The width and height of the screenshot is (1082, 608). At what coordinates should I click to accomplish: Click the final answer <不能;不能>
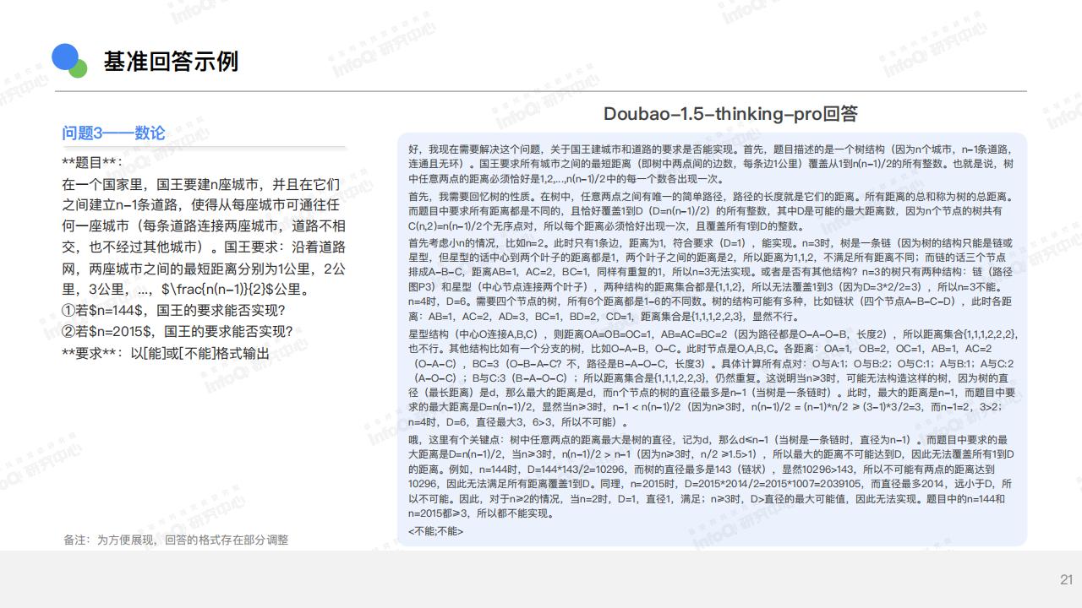click(435, 531)
